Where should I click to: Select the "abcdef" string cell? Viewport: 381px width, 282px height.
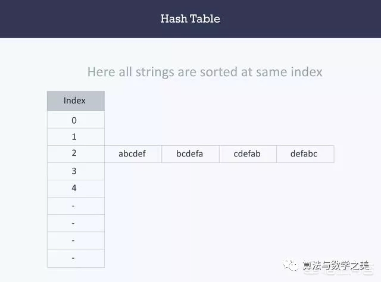point(132,154)
